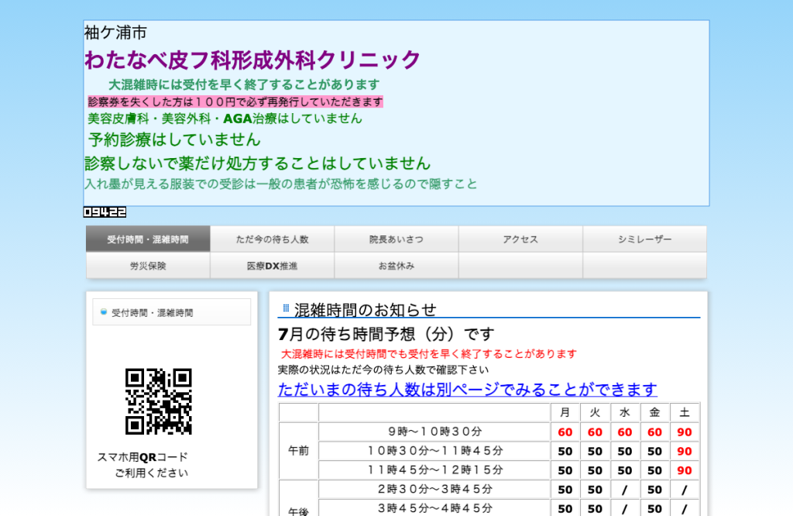Image resolution: width=793 pixels, height=516 pixels.
Task: Click the ただいまの待ち人数は別ページ link
Action: 467,389
